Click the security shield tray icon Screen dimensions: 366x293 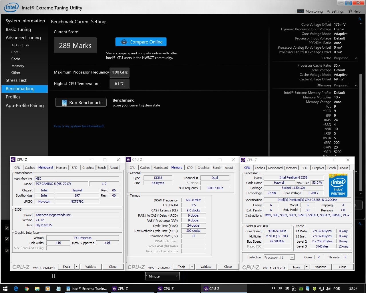(x=315, y=289)
